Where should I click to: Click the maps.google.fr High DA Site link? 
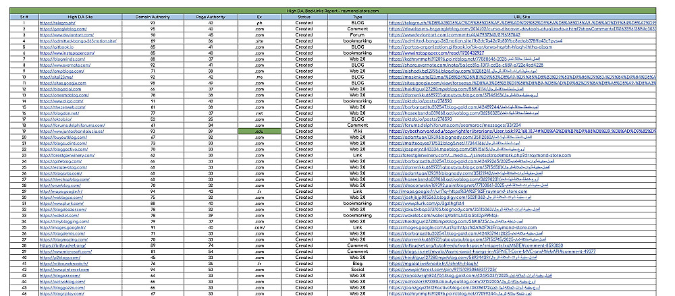tap(61, 192)
